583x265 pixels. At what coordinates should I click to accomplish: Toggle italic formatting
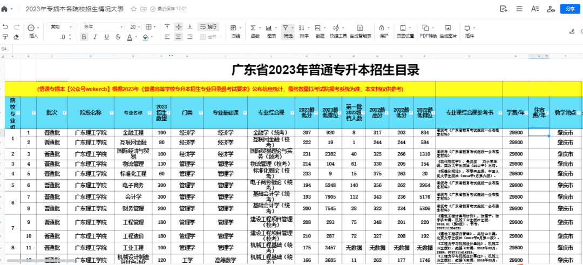pyautogui.click(x=95, y=37)
